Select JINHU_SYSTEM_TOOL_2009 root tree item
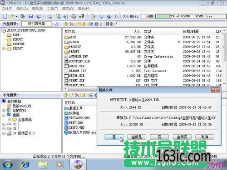227x170 pixels. [x=26, y=30]
